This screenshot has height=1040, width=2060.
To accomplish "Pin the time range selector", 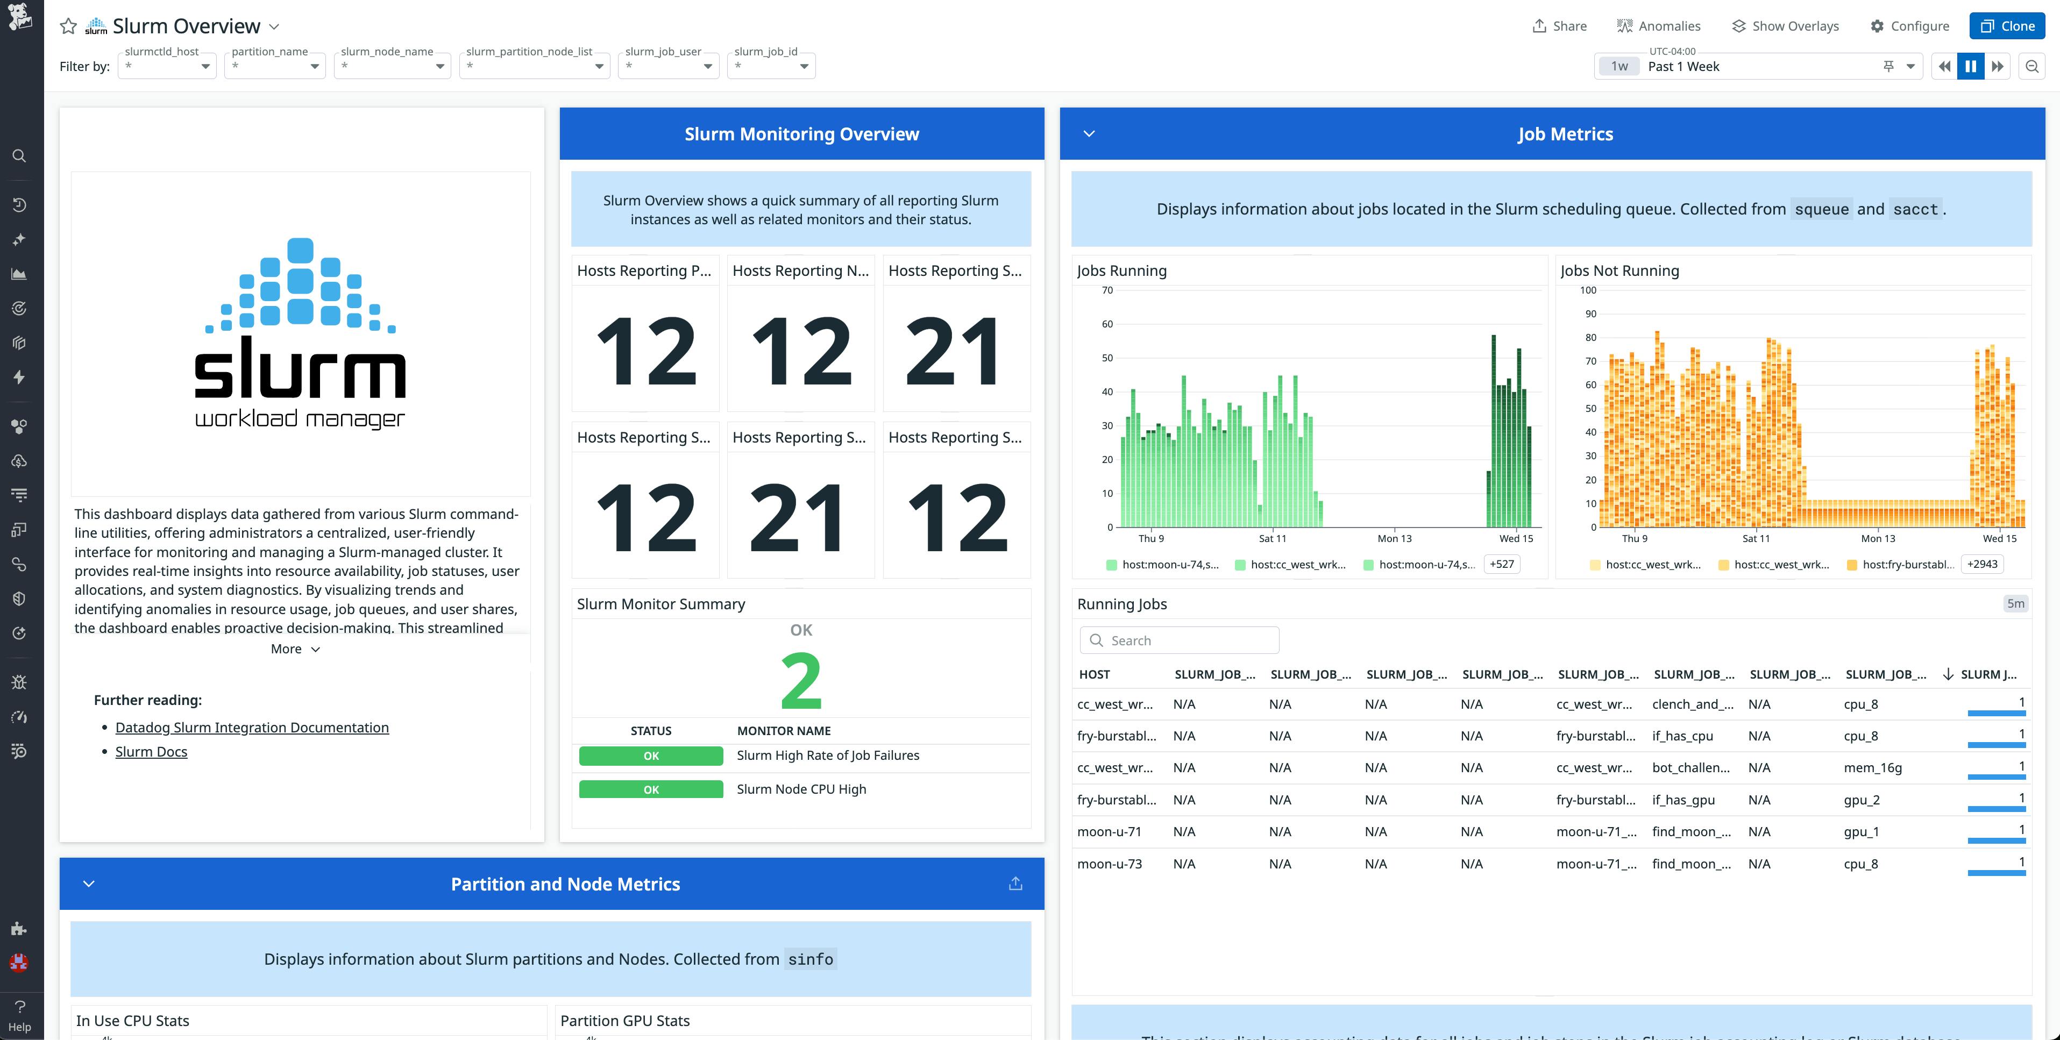I will (x=1888, y=66).
